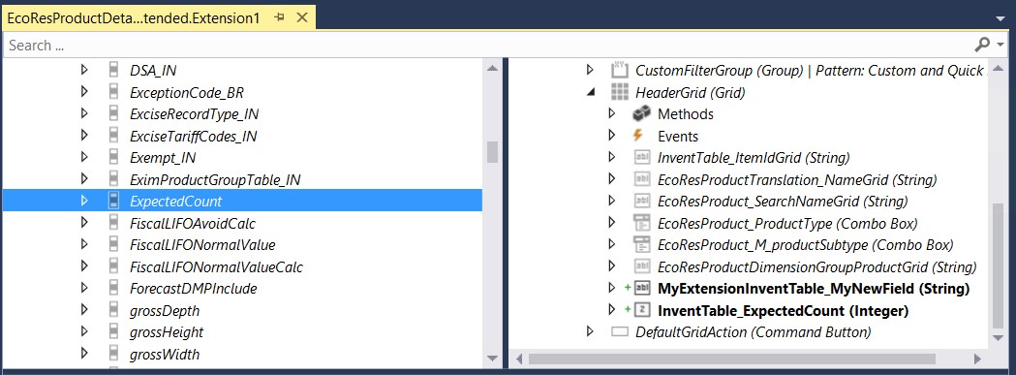This screenshot has height=375, width=1016.
Task: Select the ForecastDMPInclude tree item
Action: pos(193,288)
